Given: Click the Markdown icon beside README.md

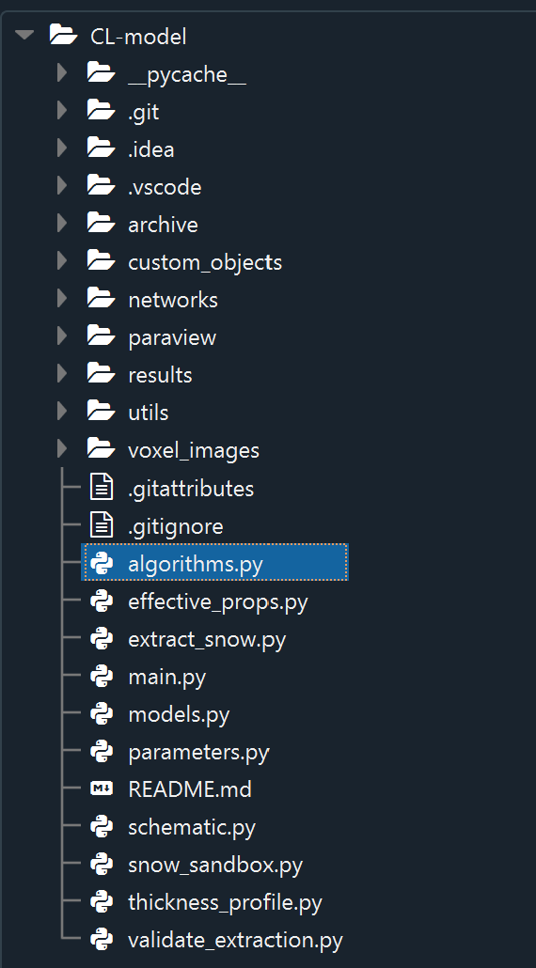Looking at the screenshot, I should point(102,788).
